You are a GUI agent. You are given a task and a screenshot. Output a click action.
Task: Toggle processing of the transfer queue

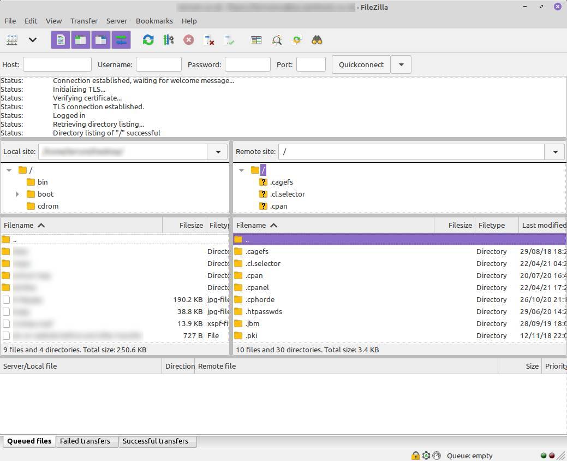tap(169, 40)
